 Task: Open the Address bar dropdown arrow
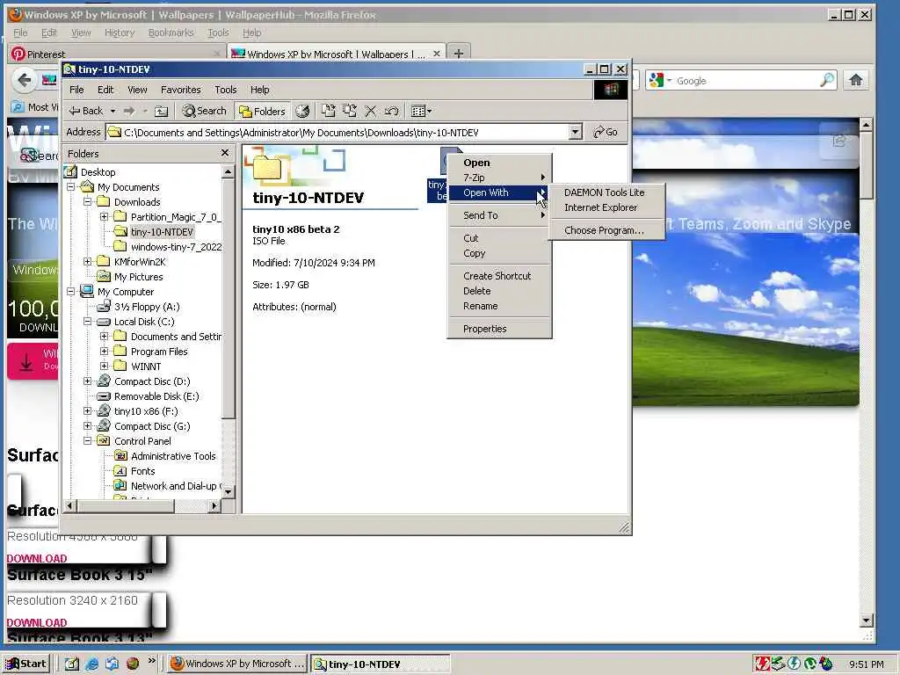coord(576,132)
